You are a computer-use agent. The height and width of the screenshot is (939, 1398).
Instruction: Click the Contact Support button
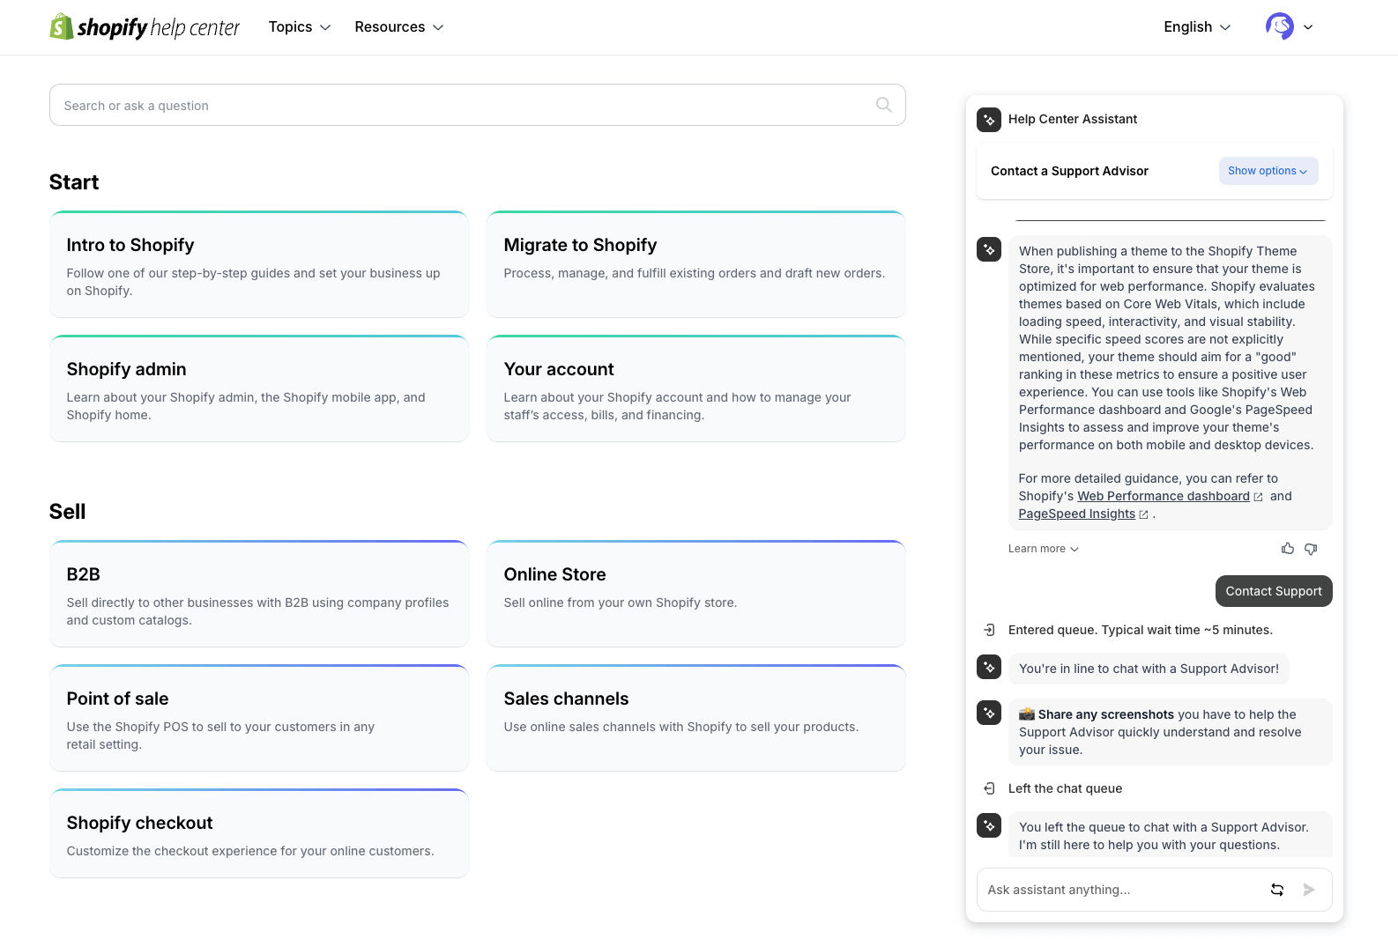(1274, 591)
